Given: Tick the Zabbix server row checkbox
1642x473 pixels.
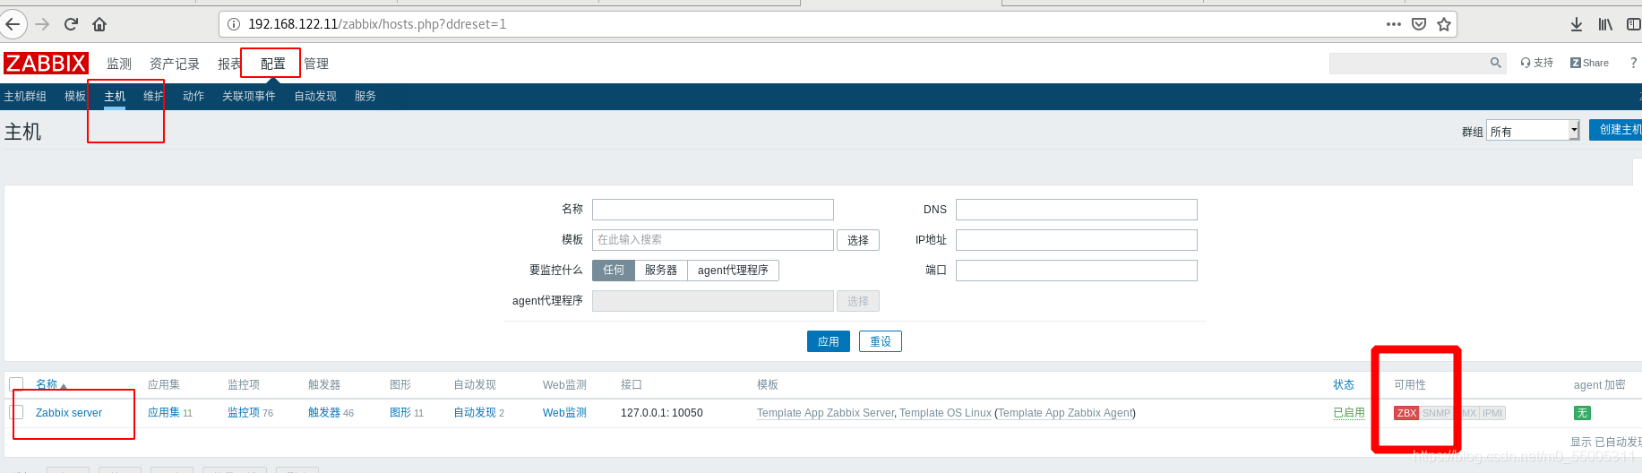Looking at the screenshot, I should tap(16, 412).
